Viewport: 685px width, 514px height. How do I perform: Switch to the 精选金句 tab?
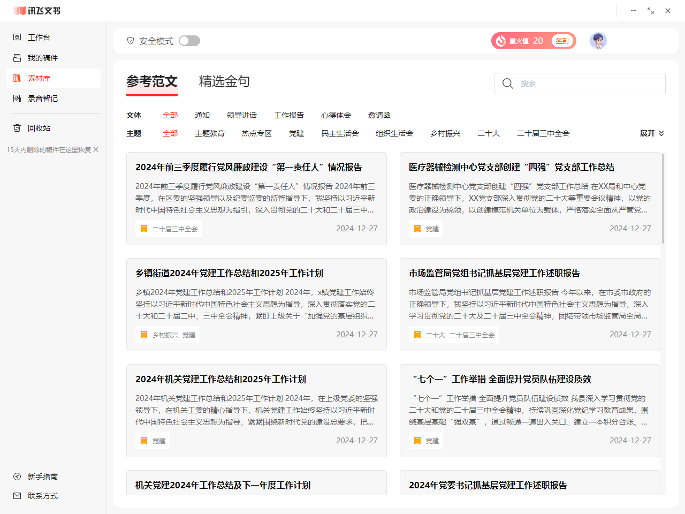click(x=224, y=81)
